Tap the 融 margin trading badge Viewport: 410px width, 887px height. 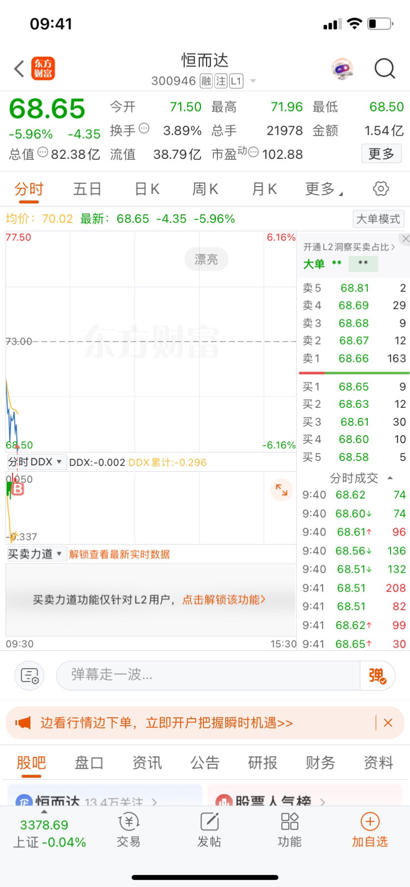(x=206, y=81)
